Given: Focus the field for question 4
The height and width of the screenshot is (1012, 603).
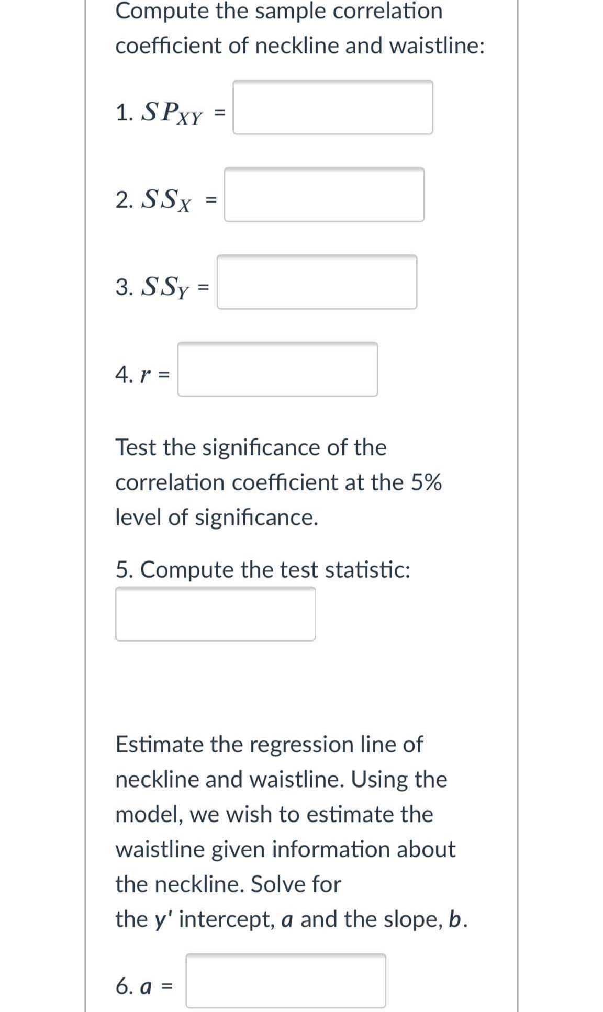Looking at the screenshot, I should pos(277,370).
